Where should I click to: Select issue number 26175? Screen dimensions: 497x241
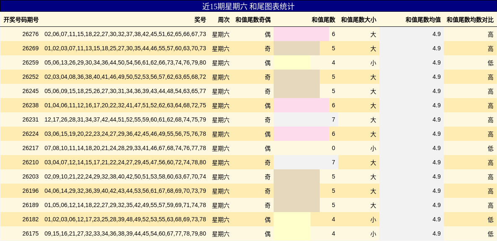pos(31,234)
